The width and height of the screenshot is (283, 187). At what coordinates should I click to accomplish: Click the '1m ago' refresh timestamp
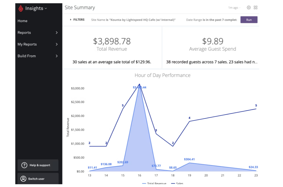(x=233, y=7)
